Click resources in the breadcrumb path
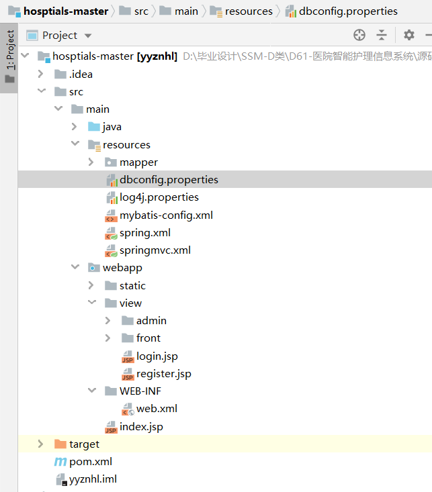This screenshot has width=432, height=492. [x=249, y=11]
